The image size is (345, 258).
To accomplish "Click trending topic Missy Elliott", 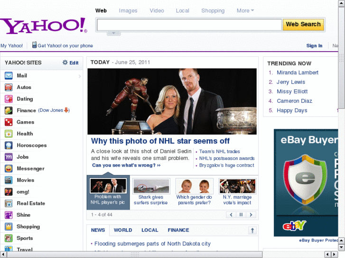I will (x=292, y=91).
